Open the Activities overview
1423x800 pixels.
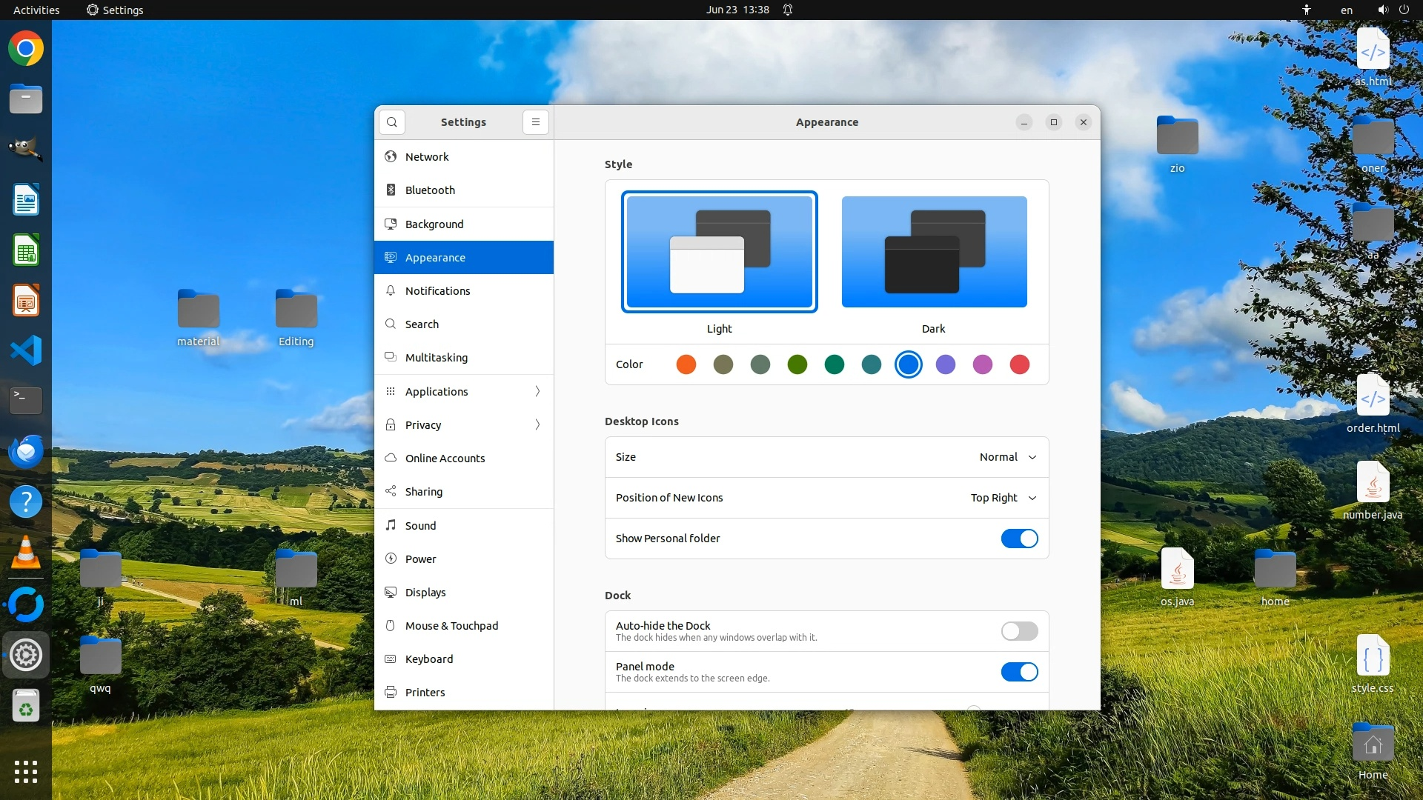point(36,10)
